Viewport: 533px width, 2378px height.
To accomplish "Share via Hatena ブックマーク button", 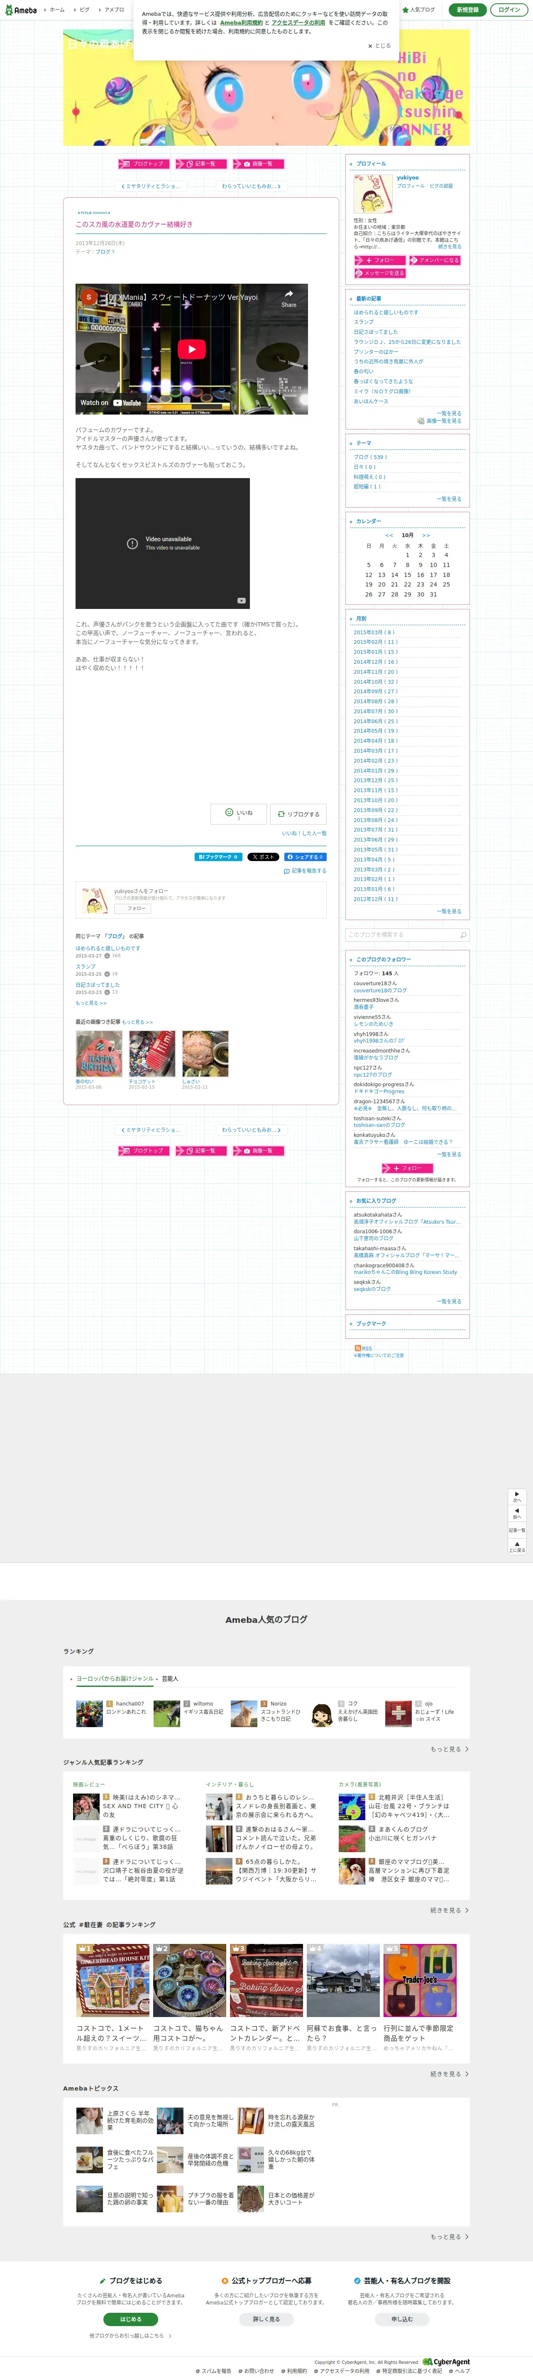I will pos(218,856).
